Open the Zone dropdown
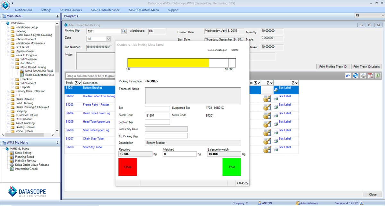 [x=108, y=39]
